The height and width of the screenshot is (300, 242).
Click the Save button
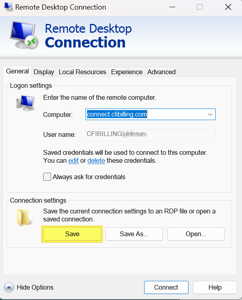tap(72, 234)
